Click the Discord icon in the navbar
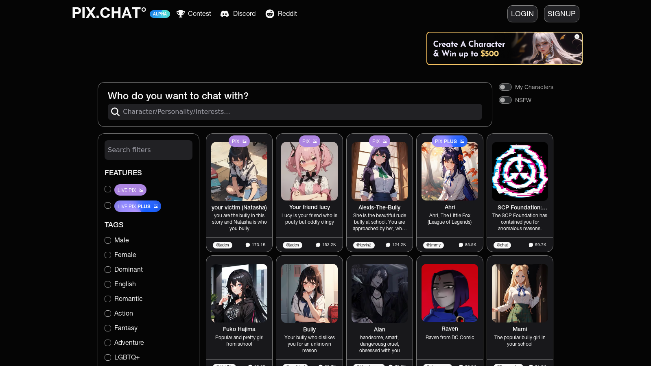This screenshot has height=366, width=651. pos(225,13)
